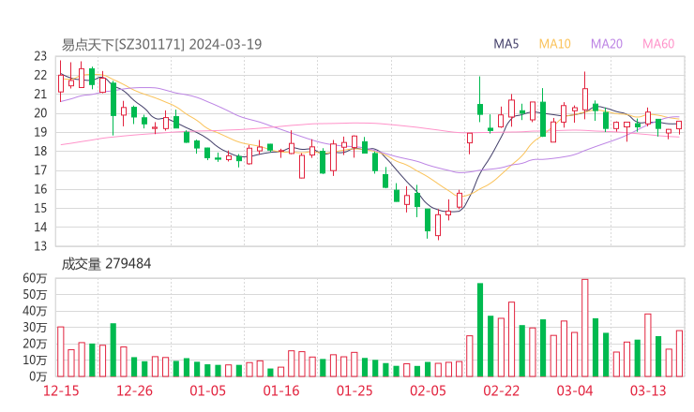Screen dimensions: 694x412
Task: Click the chart title 易点天下[SZ301171] 2024-03-19
Action: coord(161,44)
